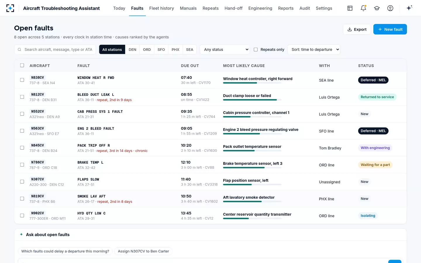This screenshot has width=421, height=263.
Task: Focus the search aircraft input field
Action: (55, 50)
